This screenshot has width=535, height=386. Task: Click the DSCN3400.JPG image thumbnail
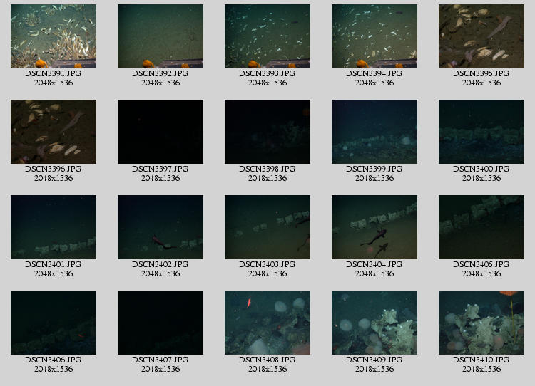[x=481, y=132]
